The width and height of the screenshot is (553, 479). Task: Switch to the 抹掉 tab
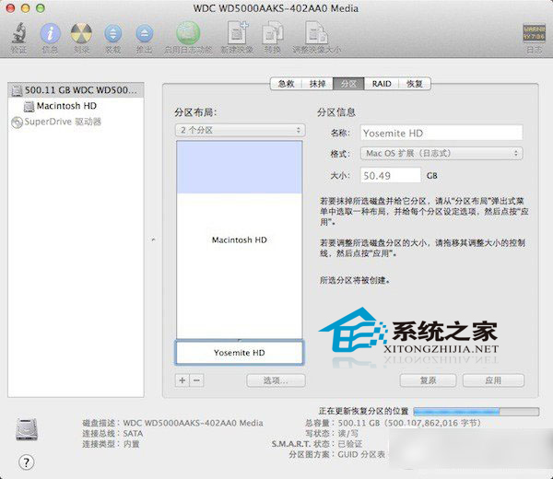[317, 84]
